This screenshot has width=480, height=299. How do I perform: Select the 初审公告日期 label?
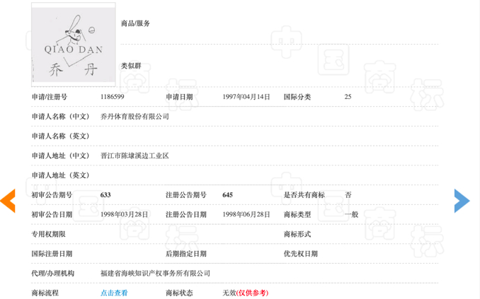coord(52,215)
